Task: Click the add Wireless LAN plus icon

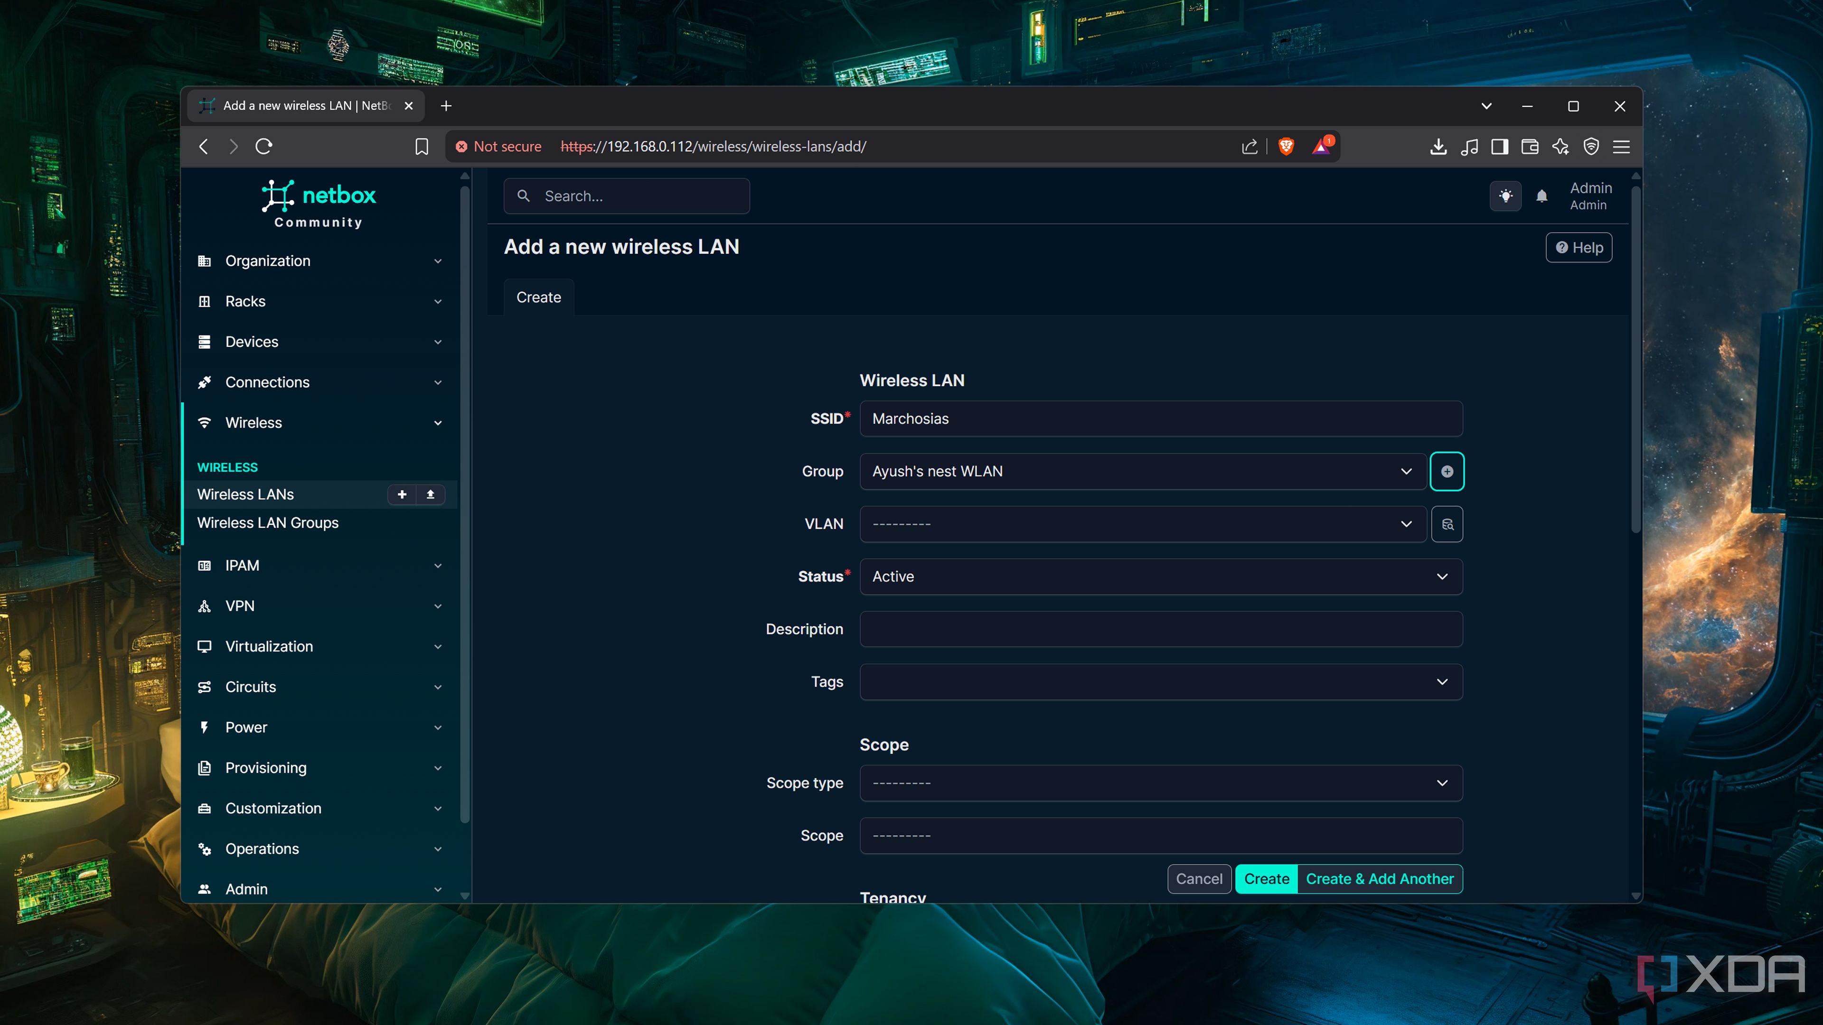Action: point(402,494)
